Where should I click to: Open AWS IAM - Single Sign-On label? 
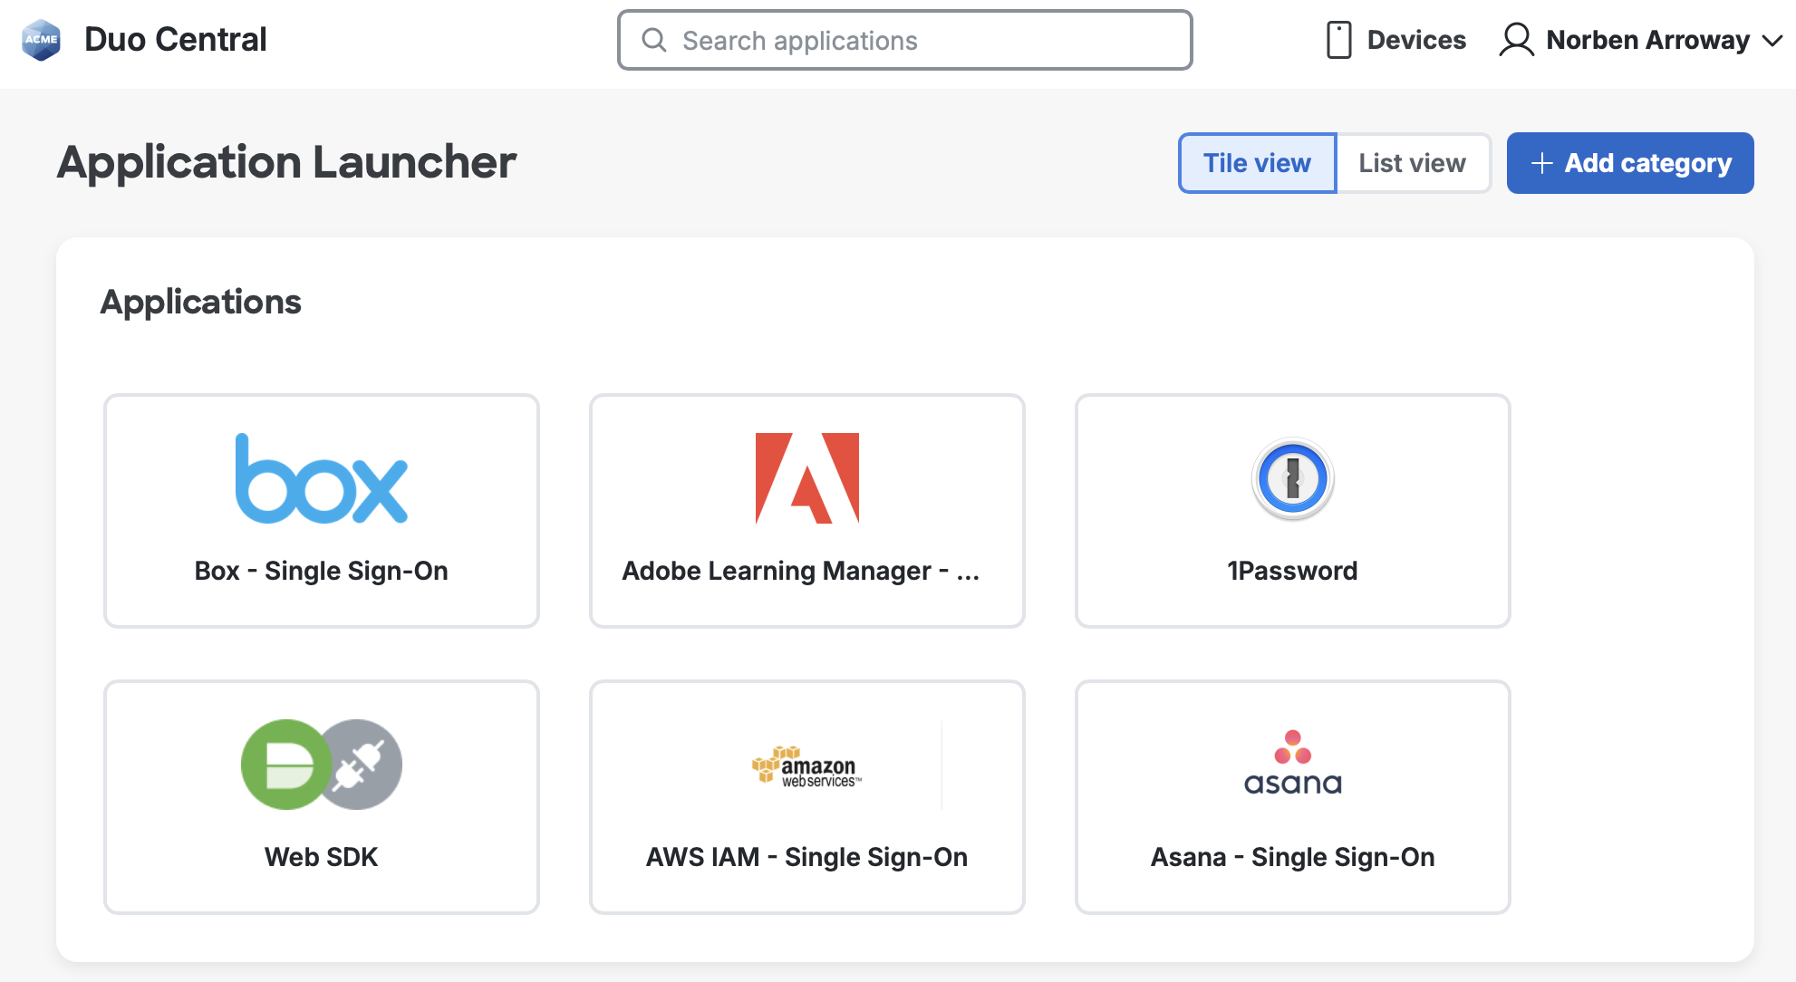pos(806,857)
